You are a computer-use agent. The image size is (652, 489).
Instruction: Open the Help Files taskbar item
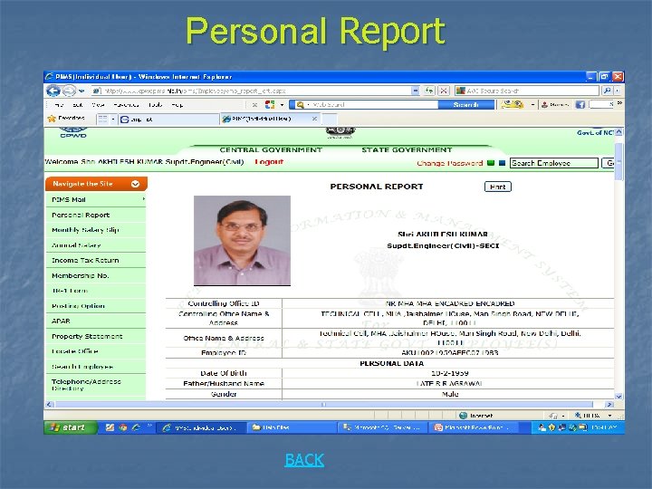pyautogui.click(x=291, y=427)
